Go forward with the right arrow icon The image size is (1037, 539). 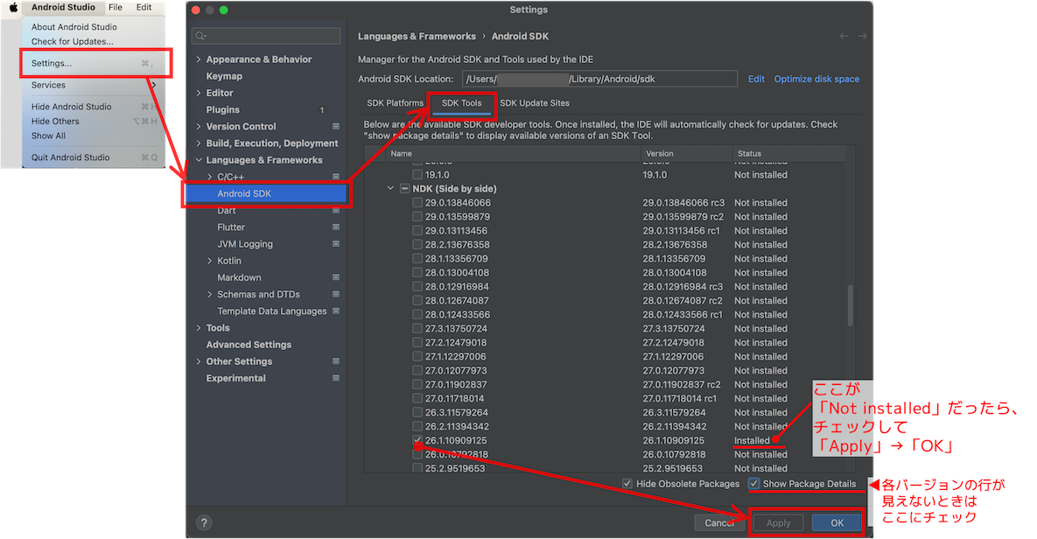tap(862, 37)
